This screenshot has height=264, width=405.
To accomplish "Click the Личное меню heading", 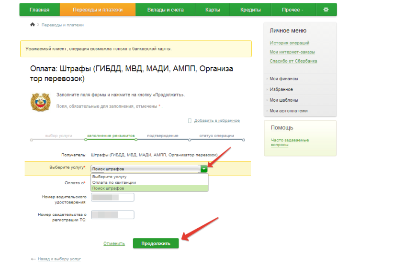I will 288,31.
